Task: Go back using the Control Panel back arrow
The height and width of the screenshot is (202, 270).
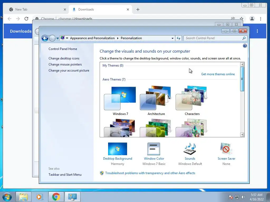Action: (45, 38)
